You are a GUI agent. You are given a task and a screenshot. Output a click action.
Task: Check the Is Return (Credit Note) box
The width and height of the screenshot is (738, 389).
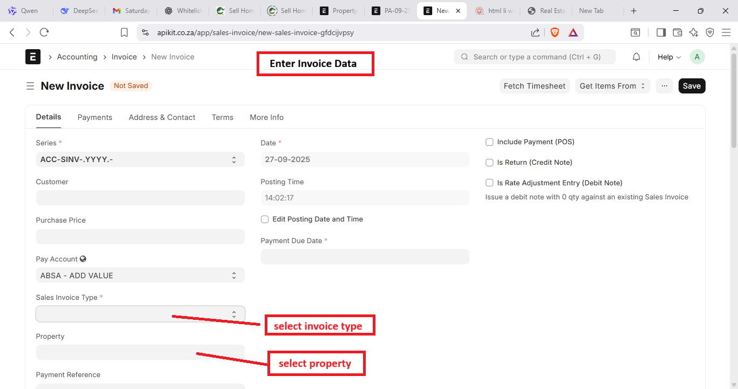(489, 163)
